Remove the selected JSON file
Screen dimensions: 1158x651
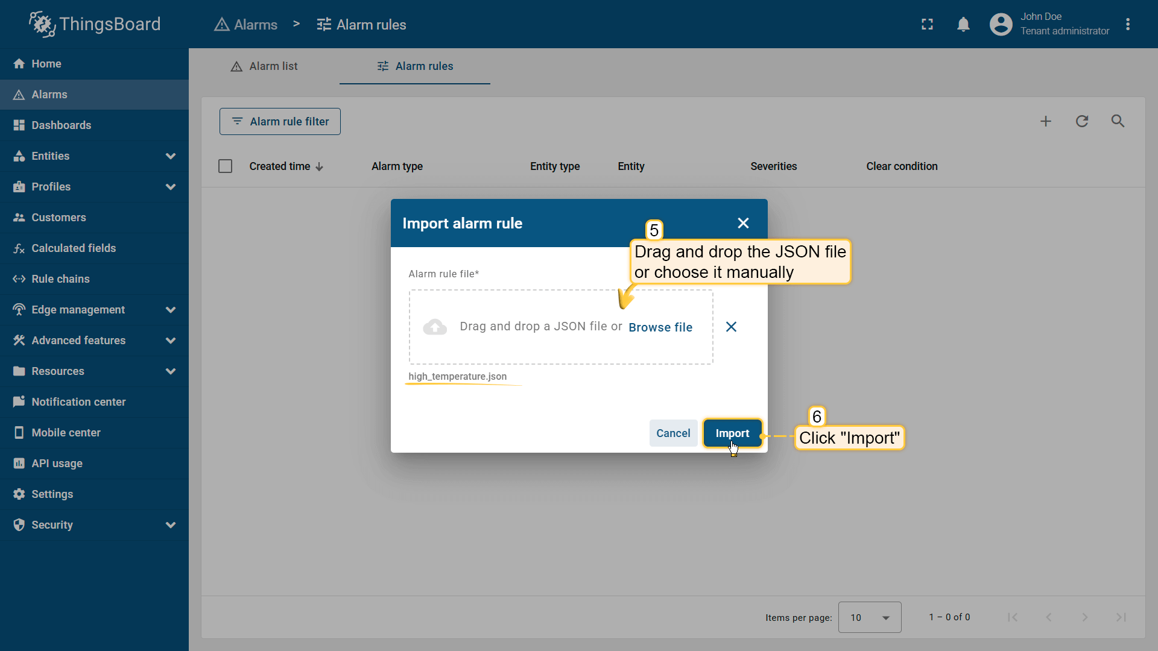click(x=731, y=327)
